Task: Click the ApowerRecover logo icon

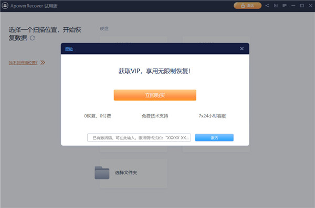Action: (x=5, y=6)
